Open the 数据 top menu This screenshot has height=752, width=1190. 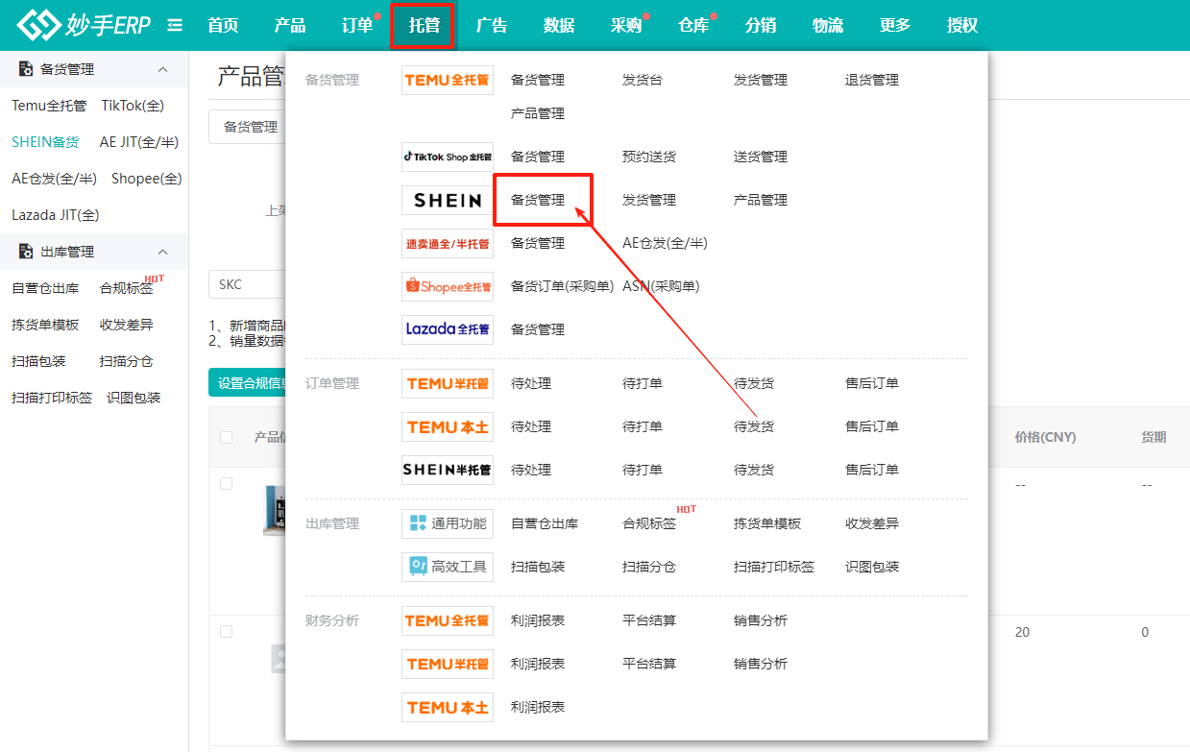click(x=559, y=25)
